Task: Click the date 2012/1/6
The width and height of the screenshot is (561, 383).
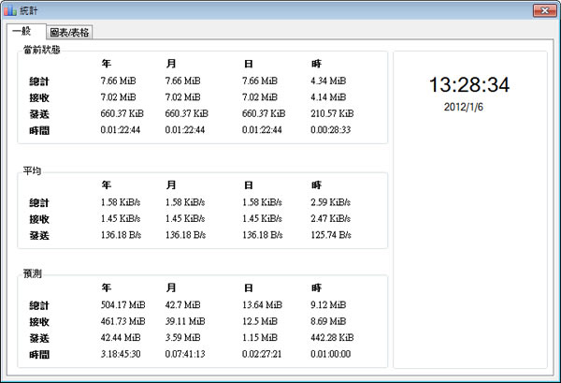Action: (465, 107)
